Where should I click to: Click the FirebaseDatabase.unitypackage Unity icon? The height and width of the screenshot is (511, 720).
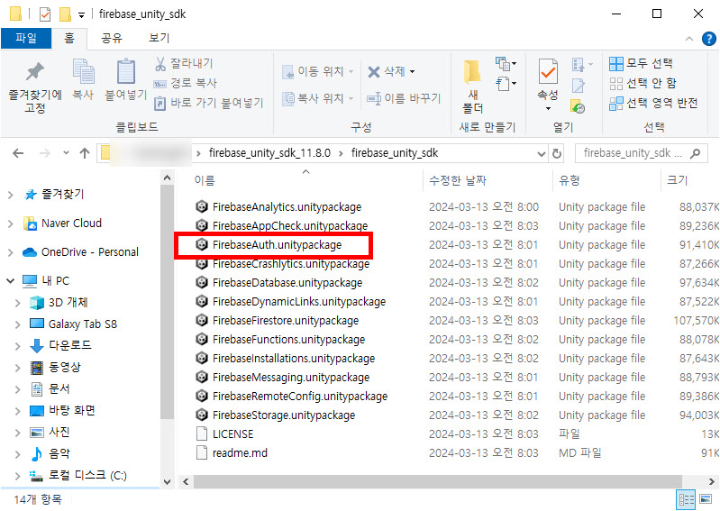coord(202,282)
